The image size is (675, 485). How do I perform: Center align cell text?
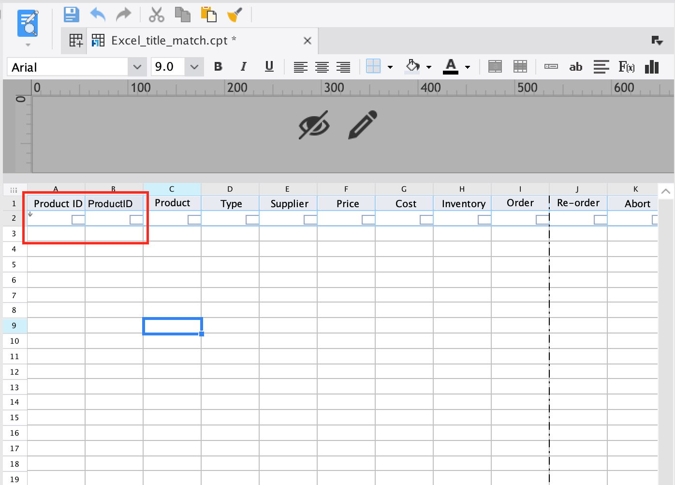click(x=322, y=67)
